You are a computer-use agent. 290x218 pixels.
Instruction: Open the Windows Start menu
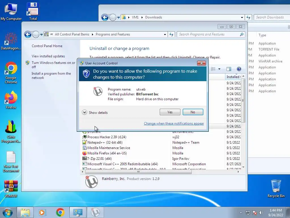8,212
